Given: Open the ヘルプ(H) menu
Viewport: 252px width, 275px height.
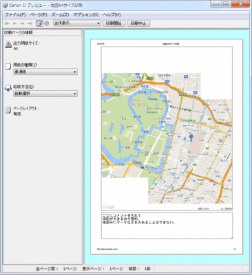Looking at the screenshot, I should pos(112,14).
